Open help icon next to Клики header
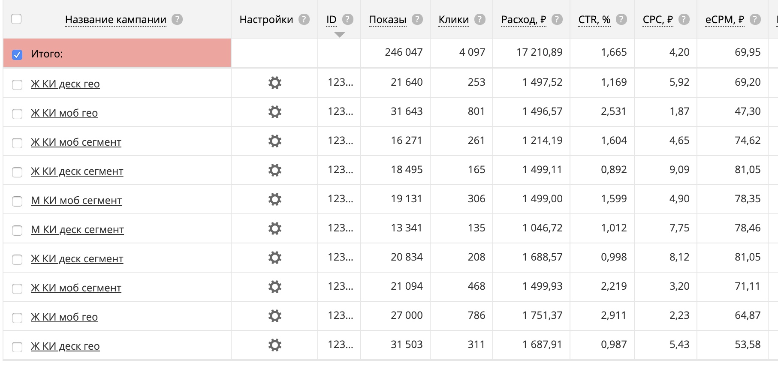This screenshot has height=366, width=778. [480, 20]
